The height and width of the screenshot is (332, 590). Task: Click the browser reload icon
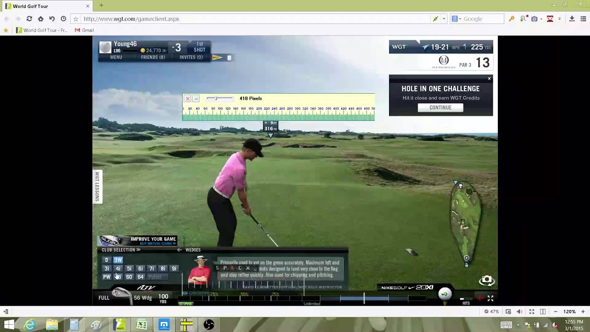(29, 19)
